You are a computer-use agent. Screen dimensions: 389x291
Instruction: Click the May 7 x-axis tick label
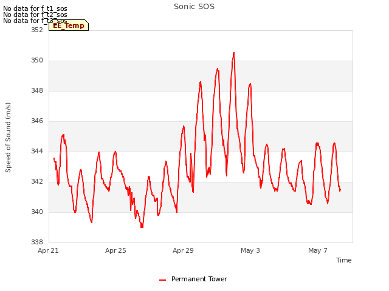tap(318, 250)
